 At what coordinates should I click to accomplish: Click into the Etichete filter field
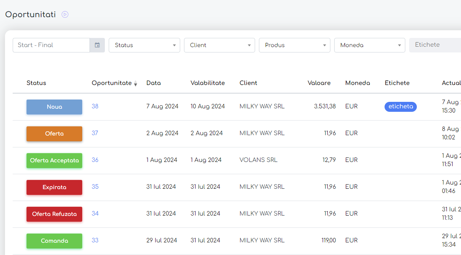434,45
